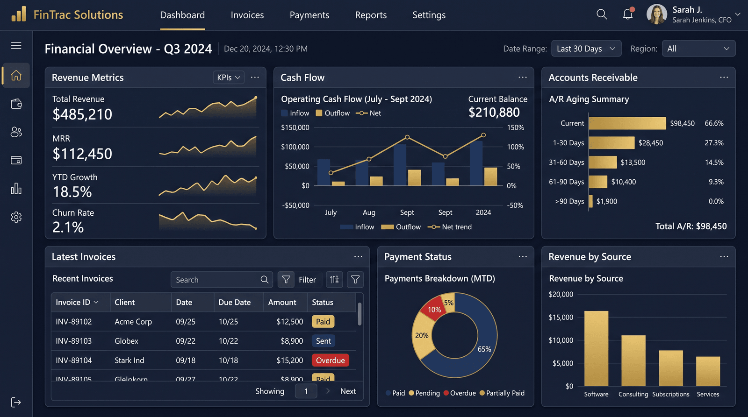
Task: Open Cash Flow more options menu
Action: tap(523, 78)
